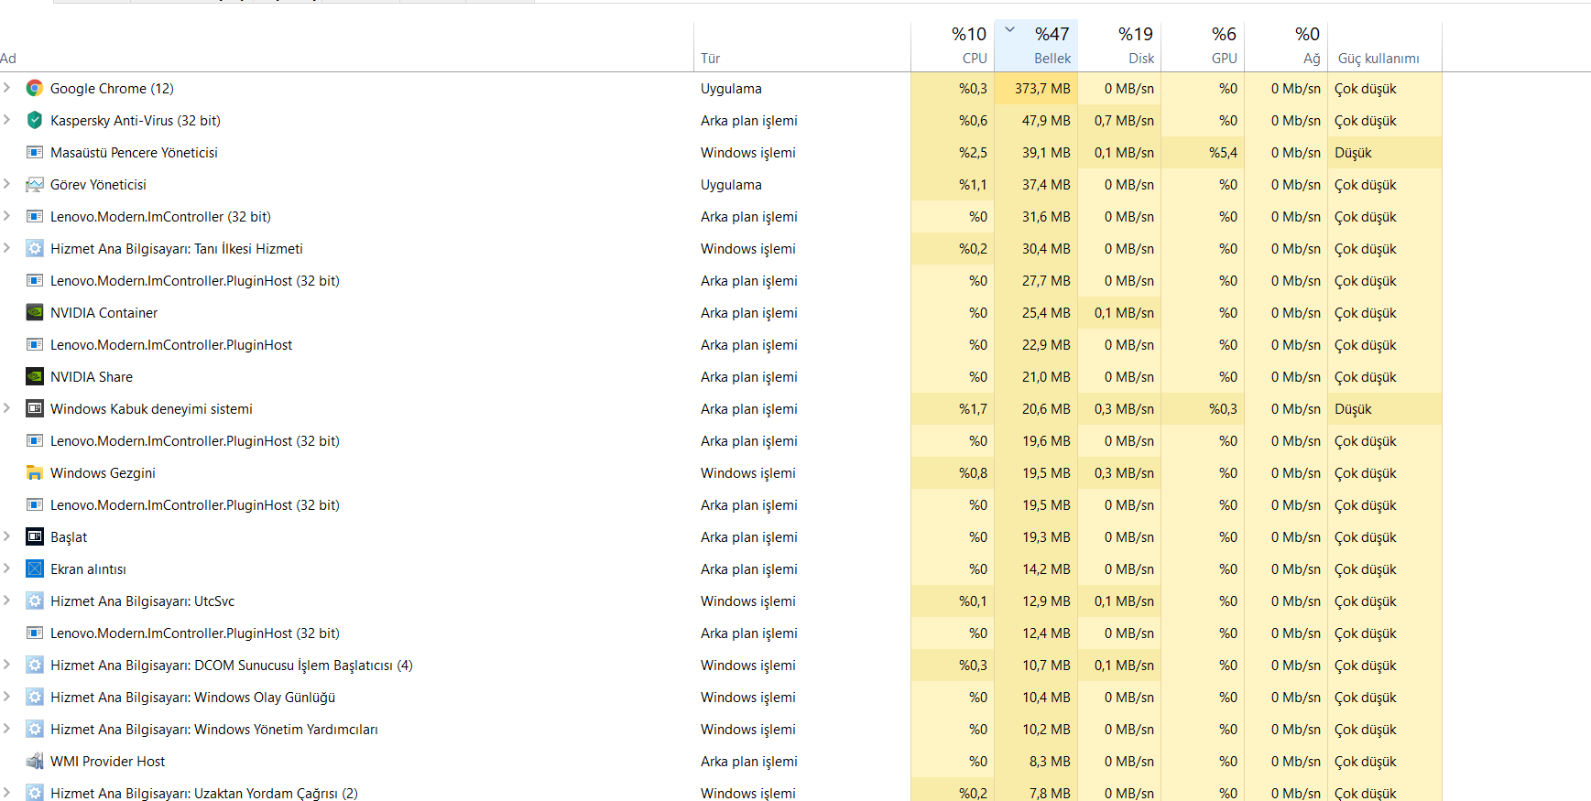Sort by the CPU column header
Screen dimensions: 1591x801
tap(953, 47)
